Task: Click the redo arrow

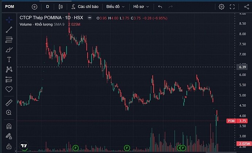Action: click(x=171, y=7)
